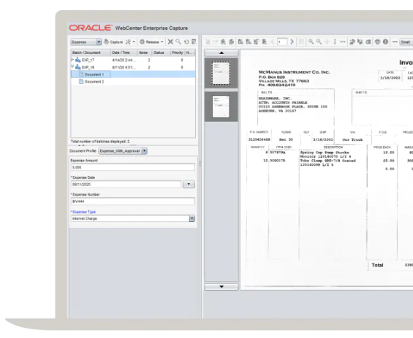Viewport: 413px width, 338px height.
Task: Go to next page arrow
Action: 292,42
